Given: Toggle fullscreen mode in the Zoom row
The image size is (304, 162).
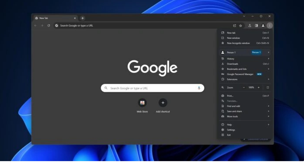Looking at the screenshot, I should 268,88.
